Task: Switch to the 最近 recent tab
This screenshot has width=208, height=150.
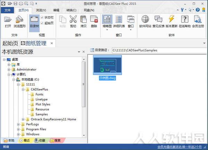Action: [x=25, y=140]
